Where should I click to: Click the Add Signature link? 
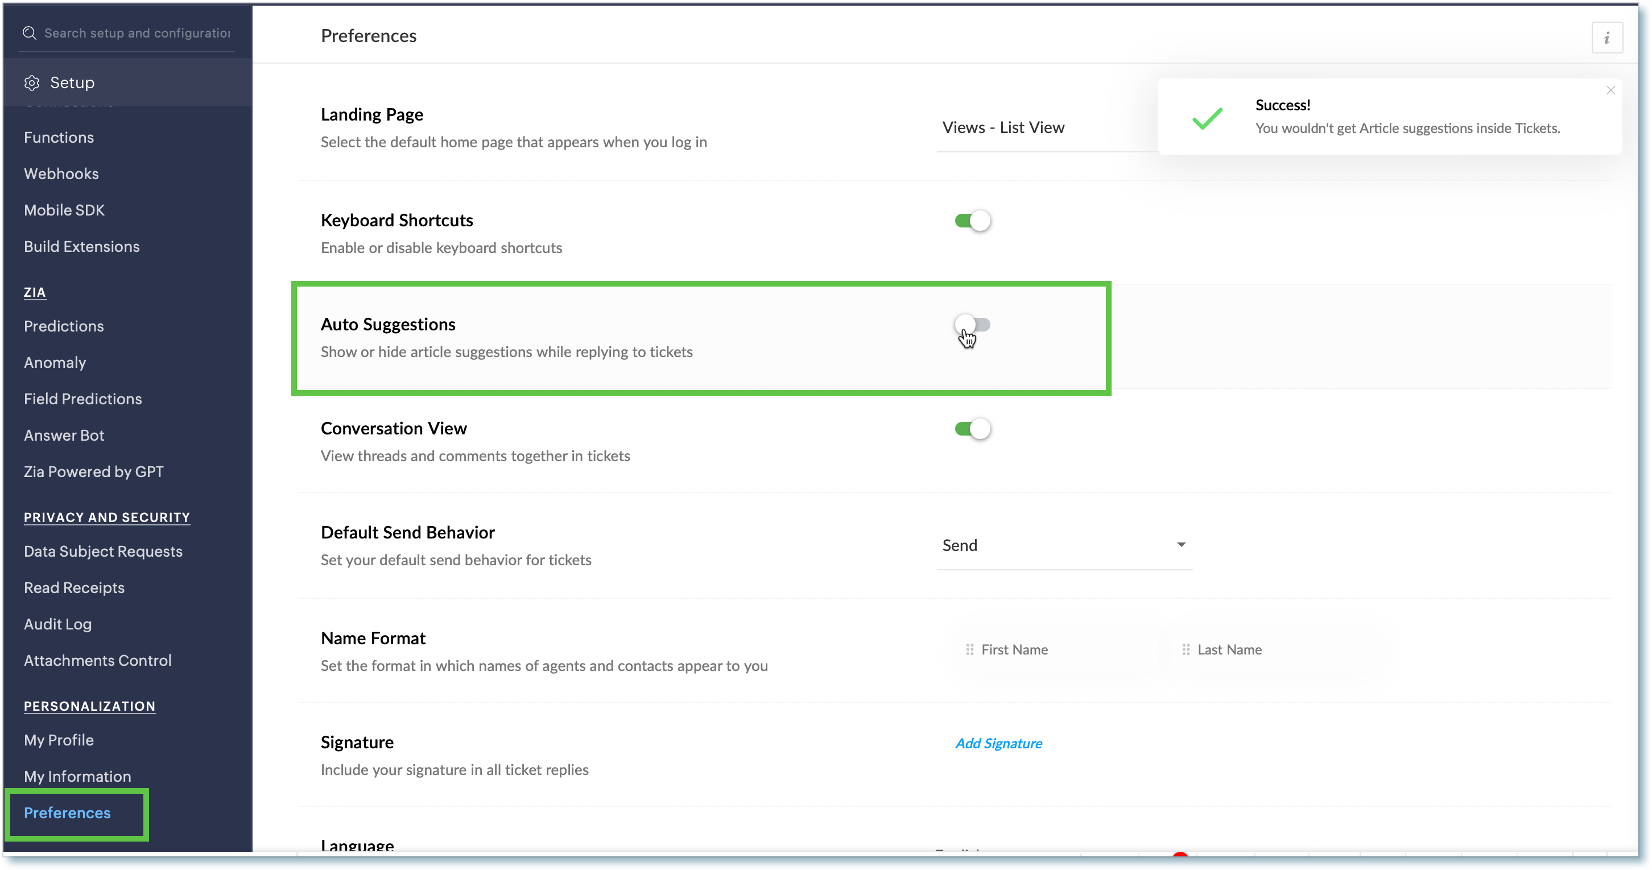point(998,743)
